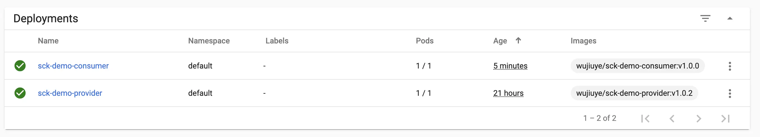Screen dimensions: 760x137
Task: Jump to last page of deployments
Action: point(725,118)
